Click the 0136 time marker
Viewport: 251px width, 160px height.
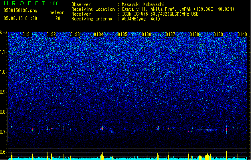pos(146,34)
